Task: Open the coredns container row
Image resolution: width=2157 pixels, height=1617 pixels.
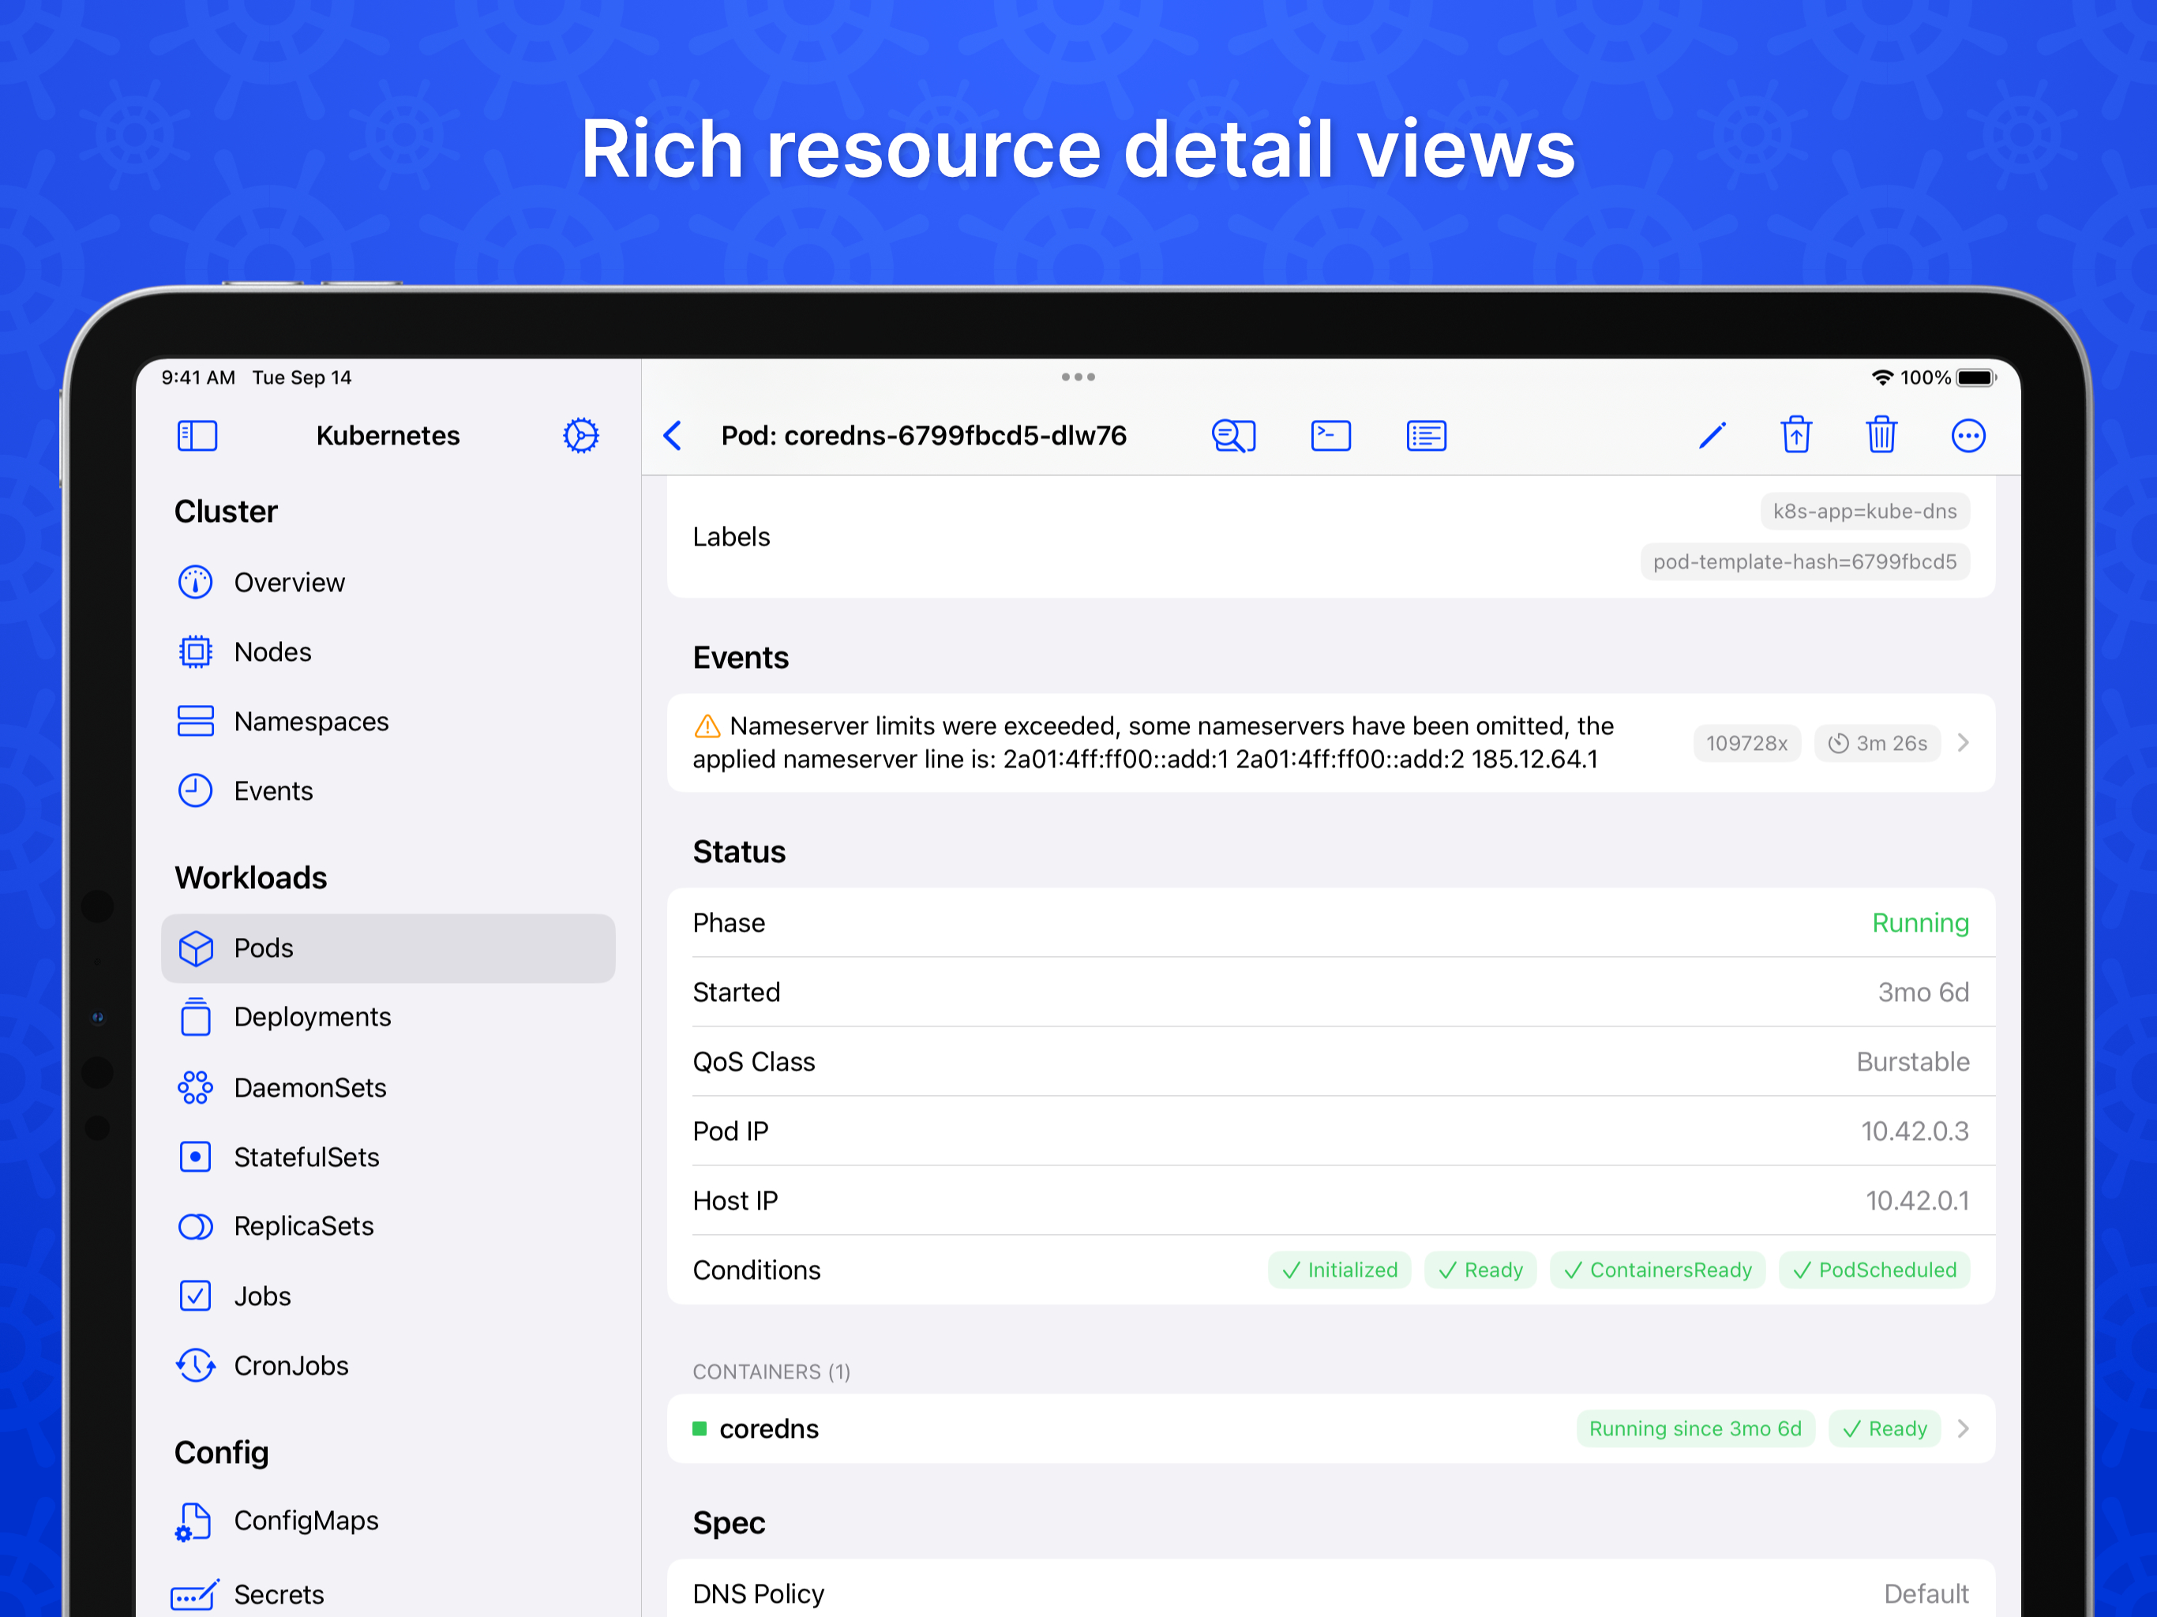Action: pyautogui.click(x=1331, y=1429)
